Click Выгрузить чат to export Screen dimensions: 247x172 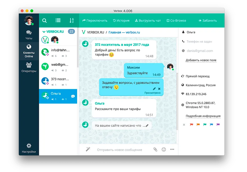pos(148,21)
